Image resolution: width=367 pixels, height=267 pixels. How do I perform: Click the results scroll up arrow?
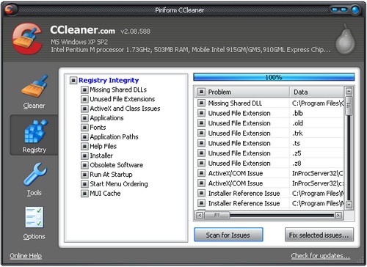click(x=349, y=91)
